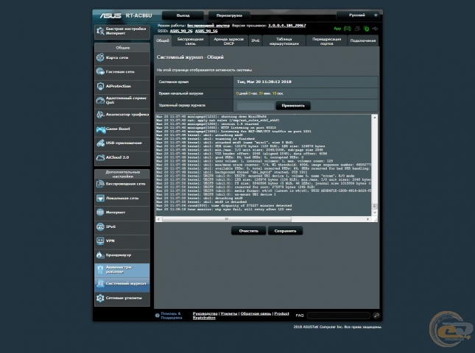Viewport: 475px width, 353px height.
Task: Open the Обратная связь footer link
Action: click(256, 313)
